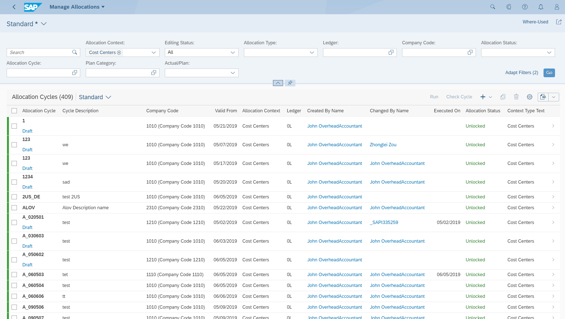Click the Zhonglei Zou link
This screenshot has width=565, height=319.
pyautogui.click(x=383, y=145)
